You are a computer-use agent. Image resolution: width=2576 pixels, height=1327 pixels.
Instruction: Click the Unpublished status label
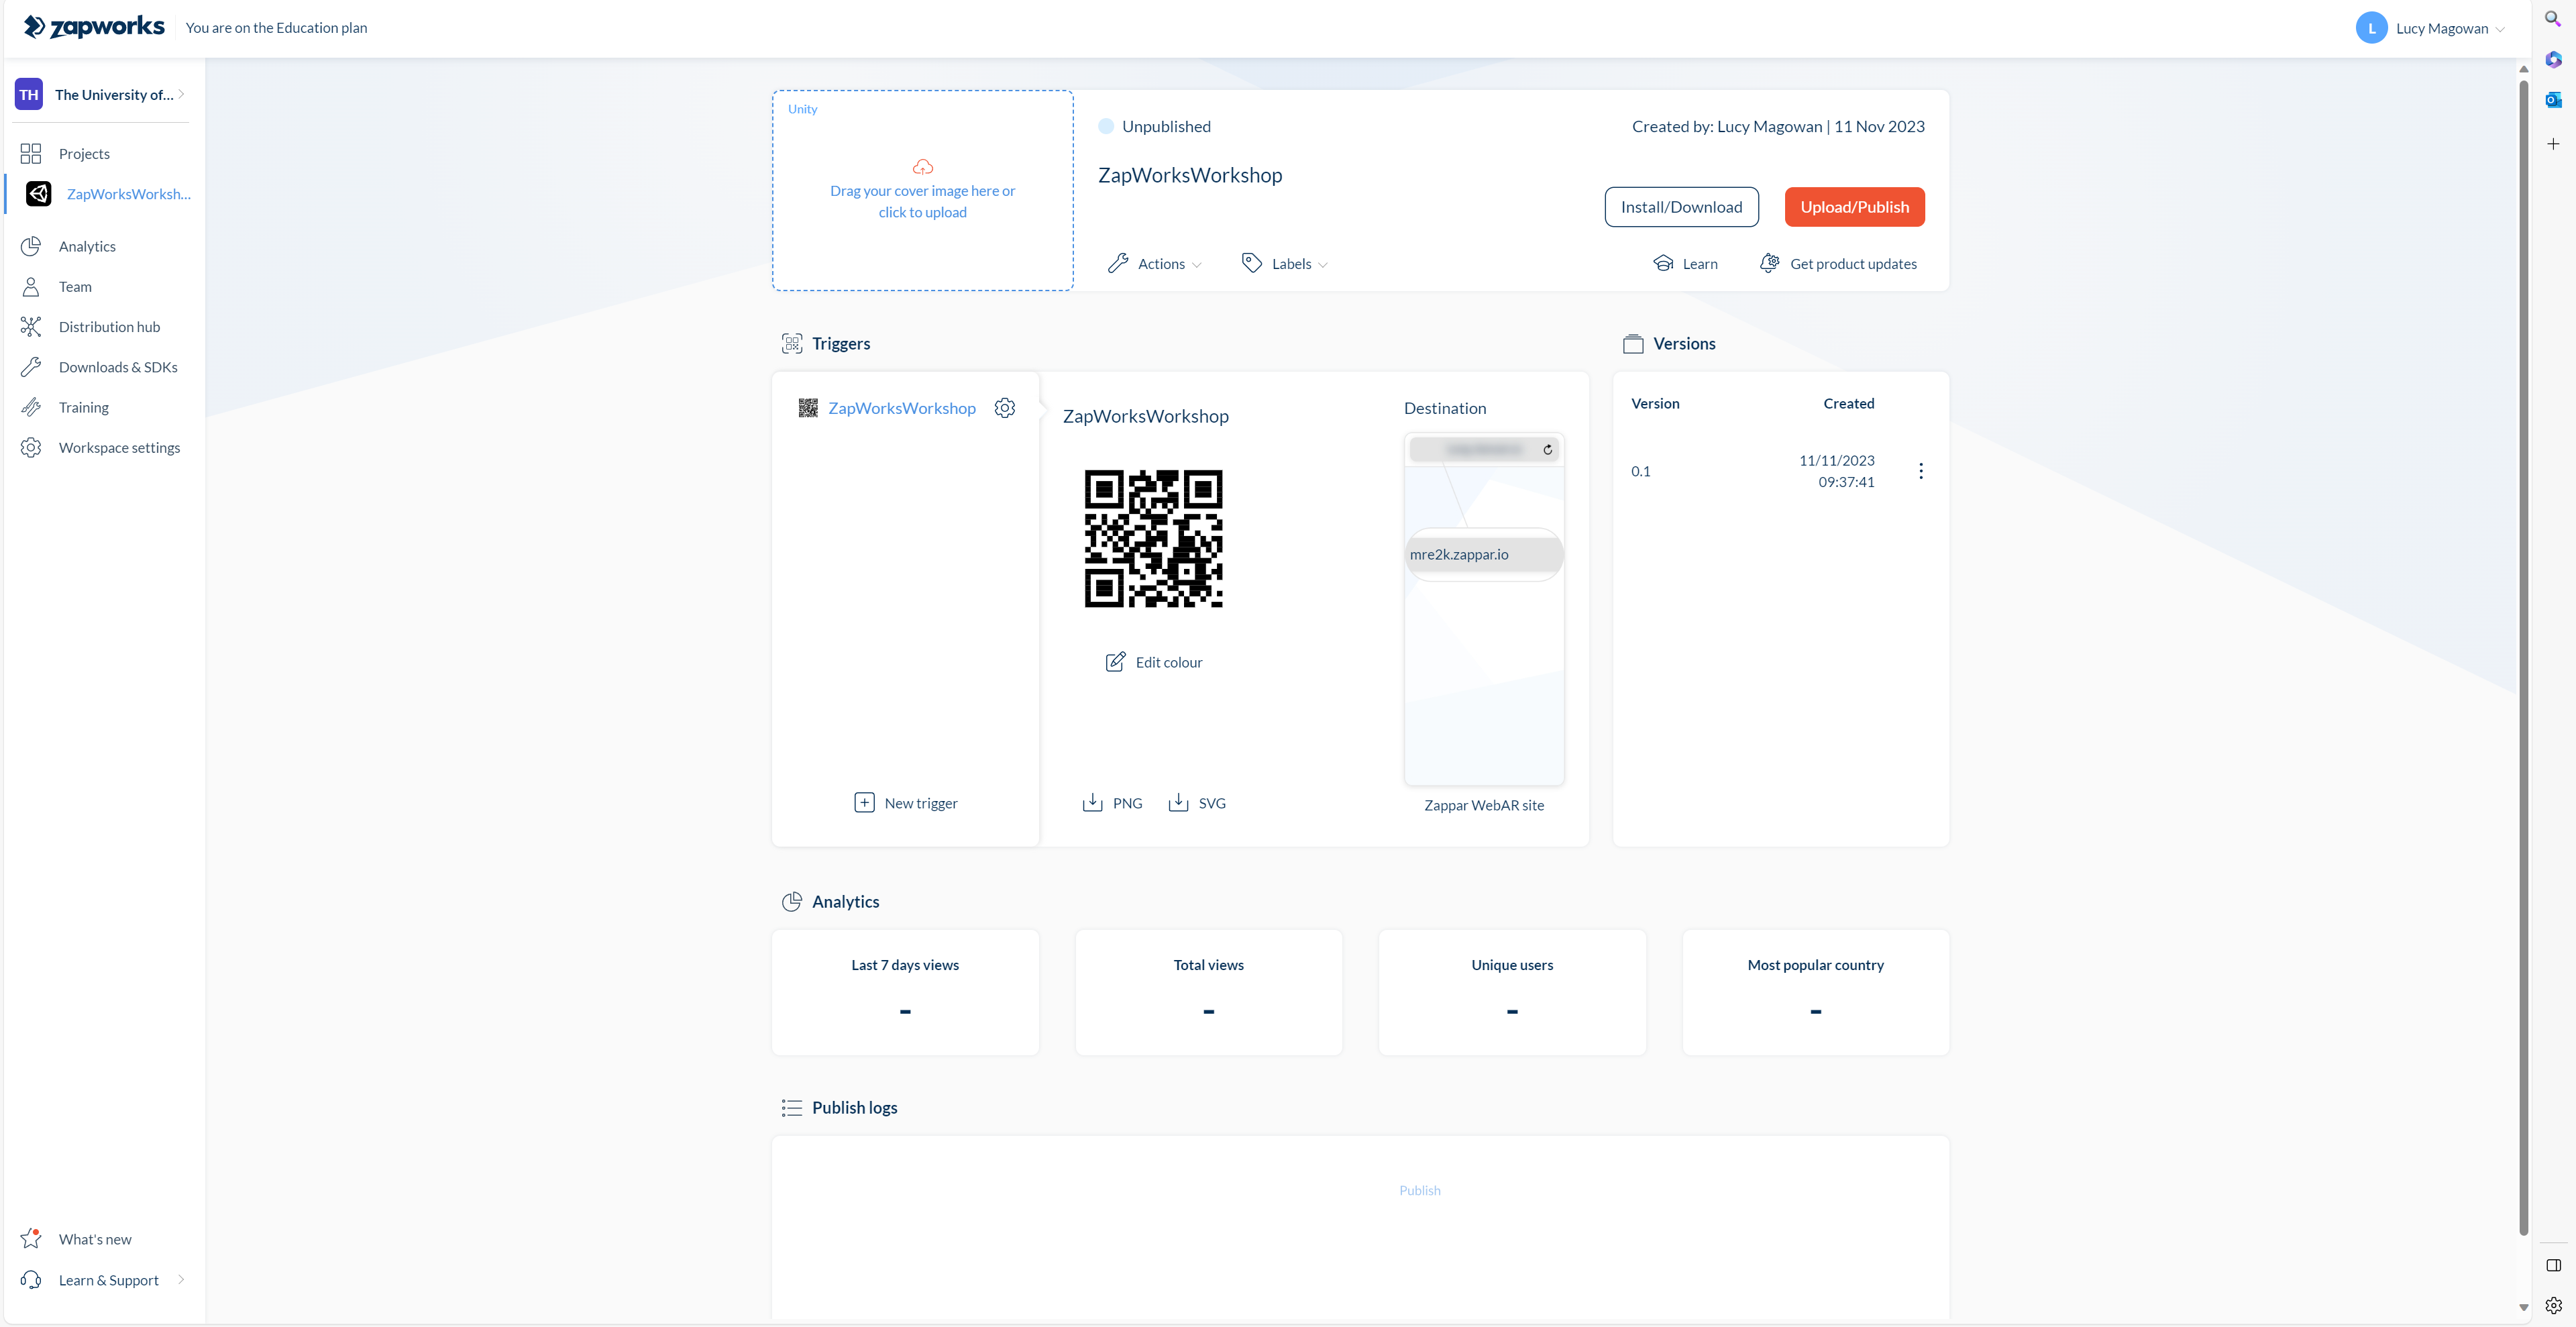coord(1166,126)
